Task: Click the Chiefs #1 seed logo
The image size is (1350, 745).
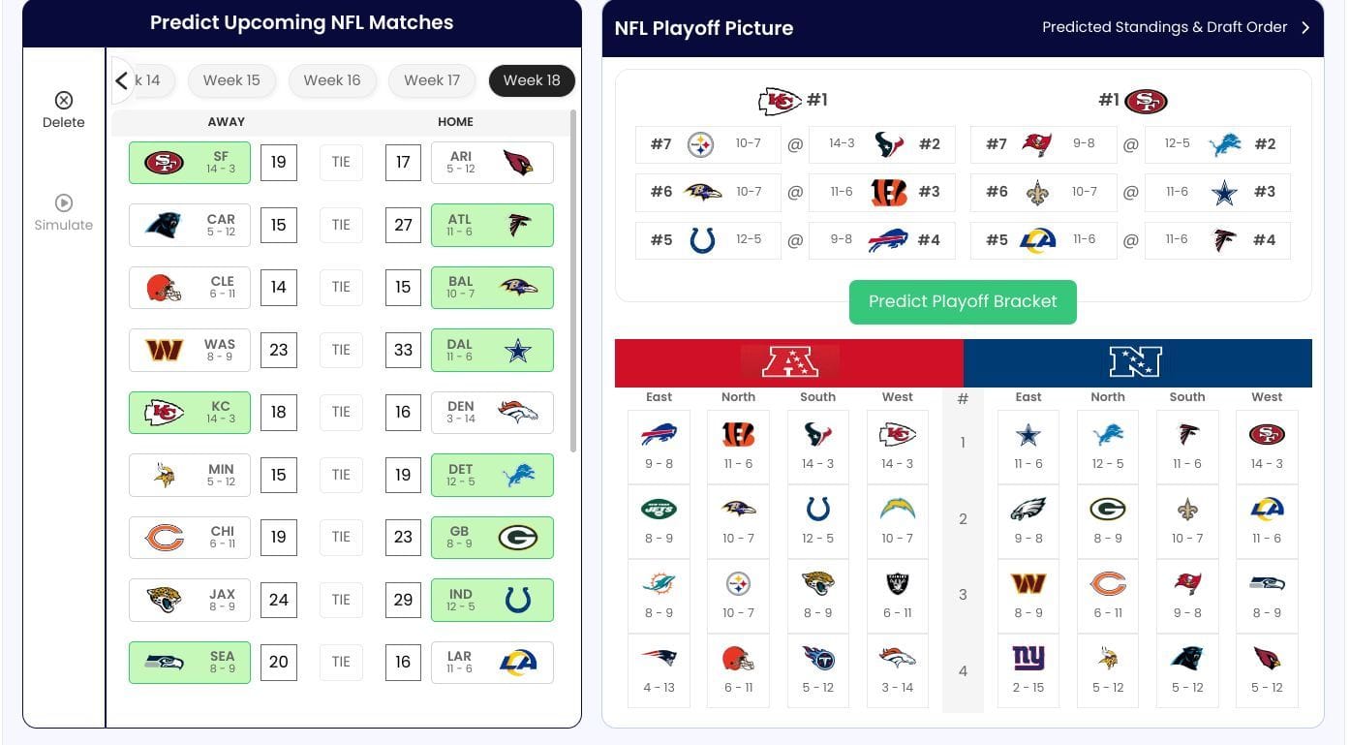Action: (x=780, y=97)
